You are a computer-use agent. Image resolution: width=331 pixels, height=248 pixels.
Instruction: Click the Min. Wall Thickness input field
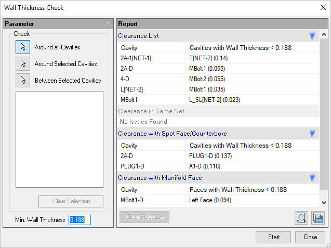pyautogui.click(x=80, y=220)
